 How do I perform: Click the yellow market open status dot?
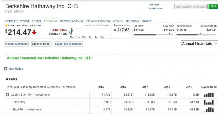click(6, 25)
